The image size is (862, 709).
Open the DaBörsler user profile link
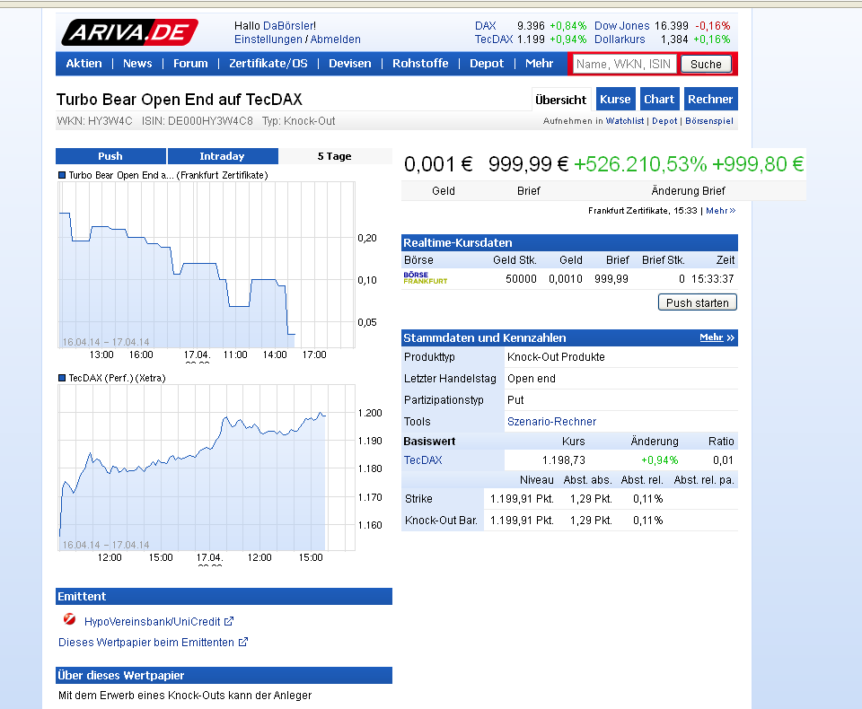tap(288, 26)
